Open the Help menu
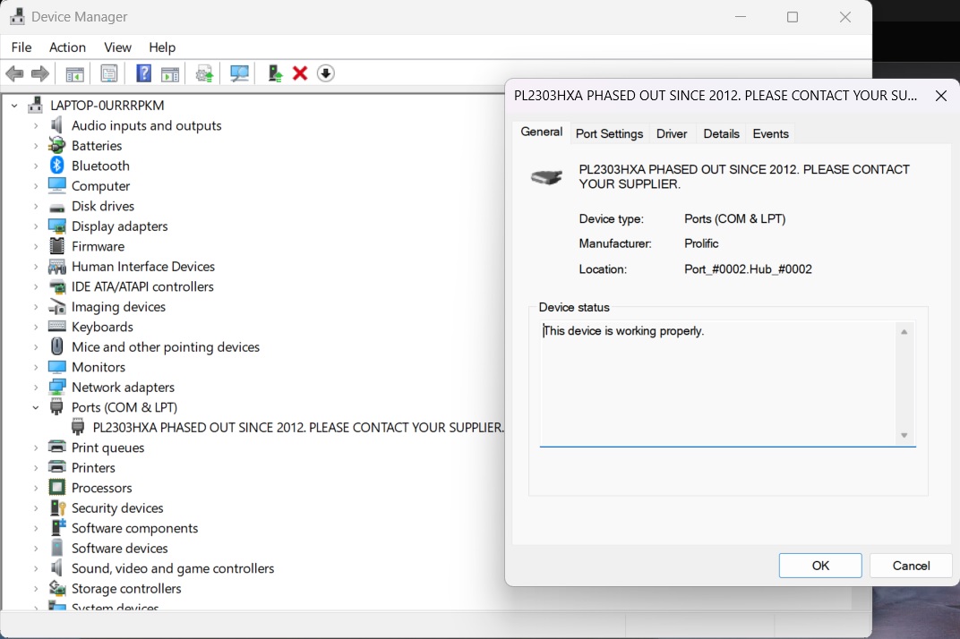Image resolution: width=960 pixels, height=639 pixels. click(x=162, y=47)
